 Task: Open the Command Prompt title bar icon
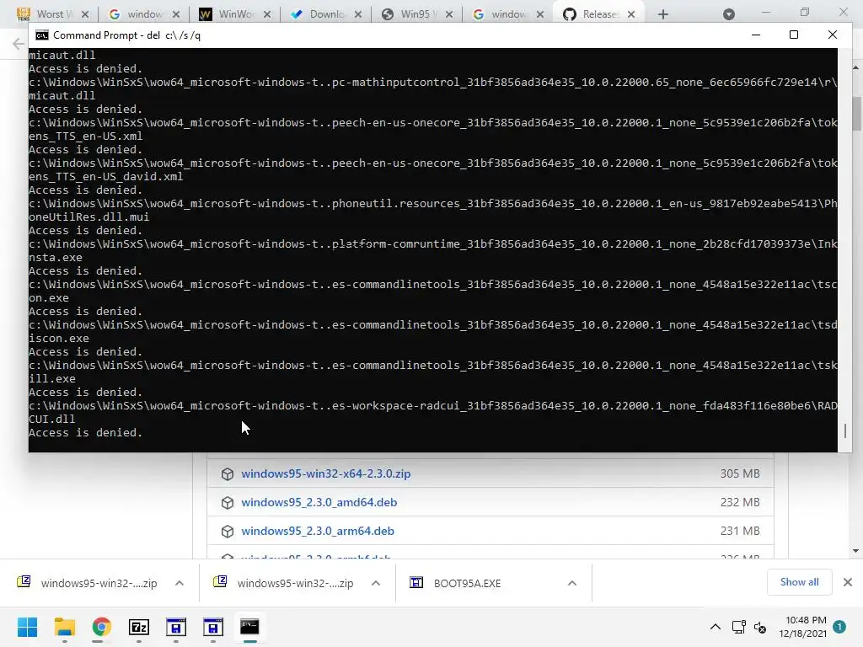[x=42, y=35]
